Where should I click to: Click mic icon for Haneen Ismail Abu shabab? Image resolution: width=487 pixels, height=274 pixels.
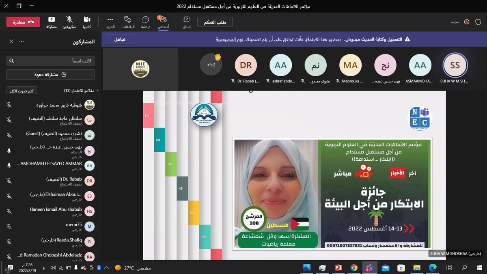tap(9, 211)
